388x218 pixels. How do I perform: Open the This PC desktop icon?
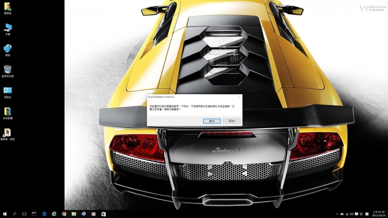(8, 29)
